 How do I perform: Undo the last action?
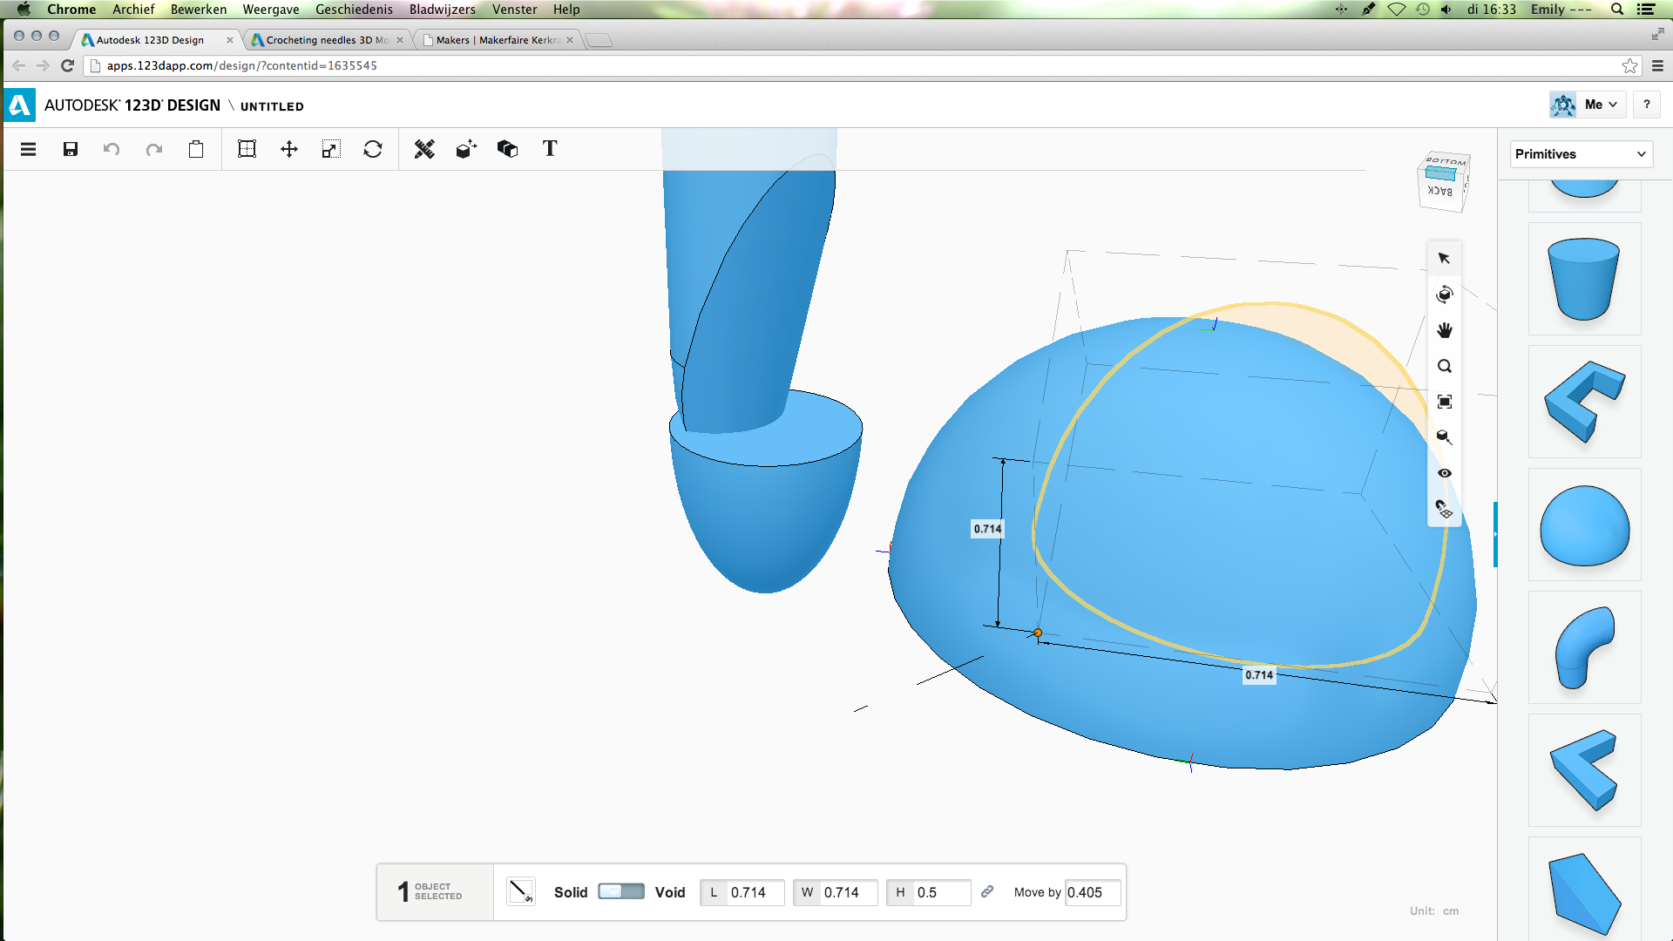click(x=112, y=149)
